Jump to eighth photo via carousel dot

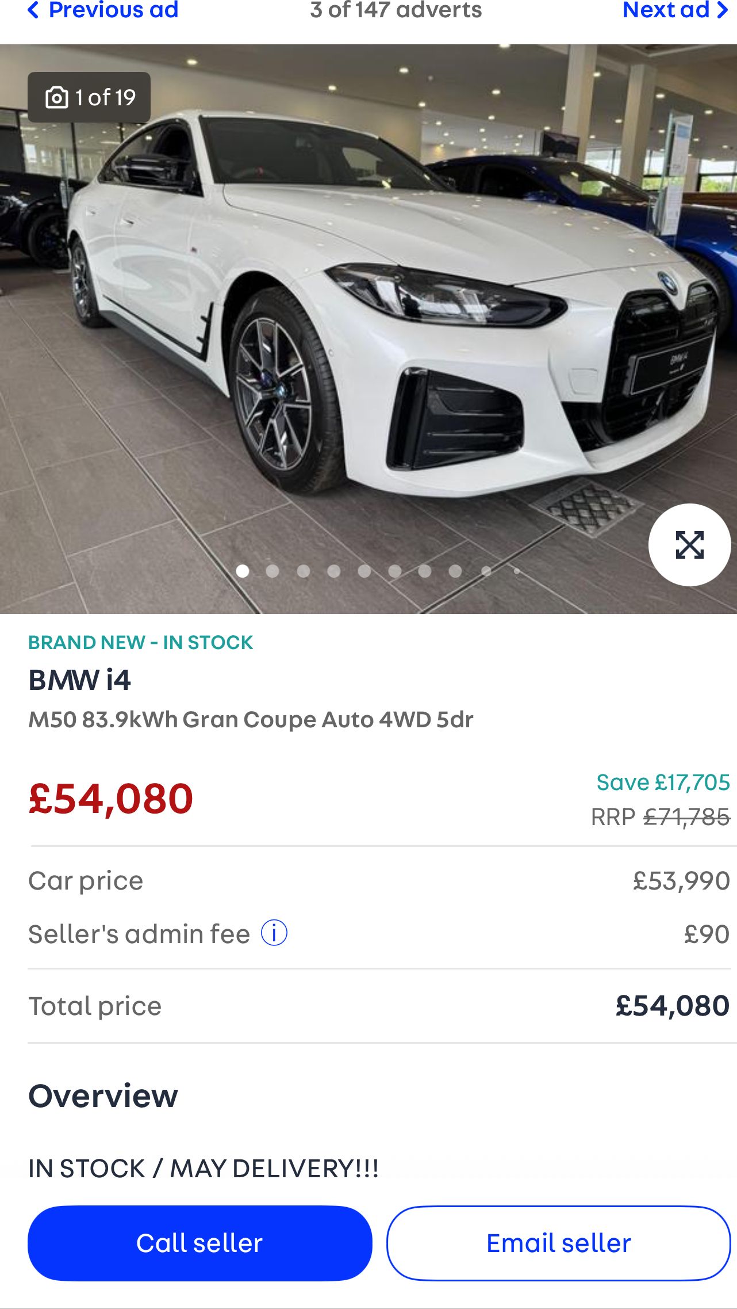pos(455,571)
